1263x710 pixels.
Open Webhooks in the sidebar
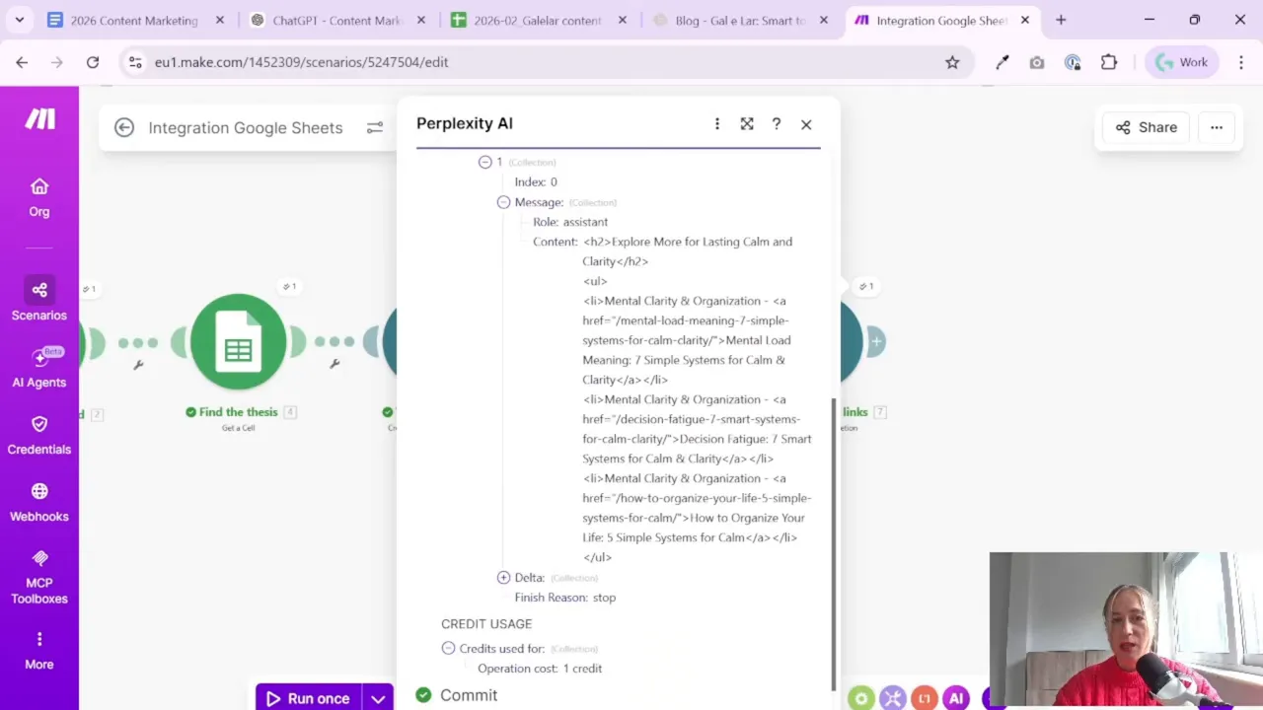[x=39, y=502]
